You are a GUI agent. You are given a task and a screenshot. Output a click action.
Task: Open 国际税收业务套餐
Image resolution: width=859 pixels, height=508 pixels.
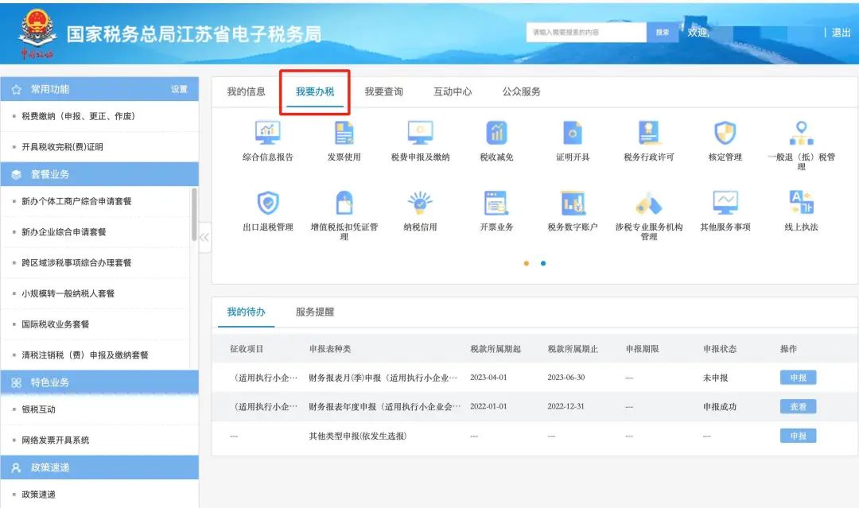(56, 324)
